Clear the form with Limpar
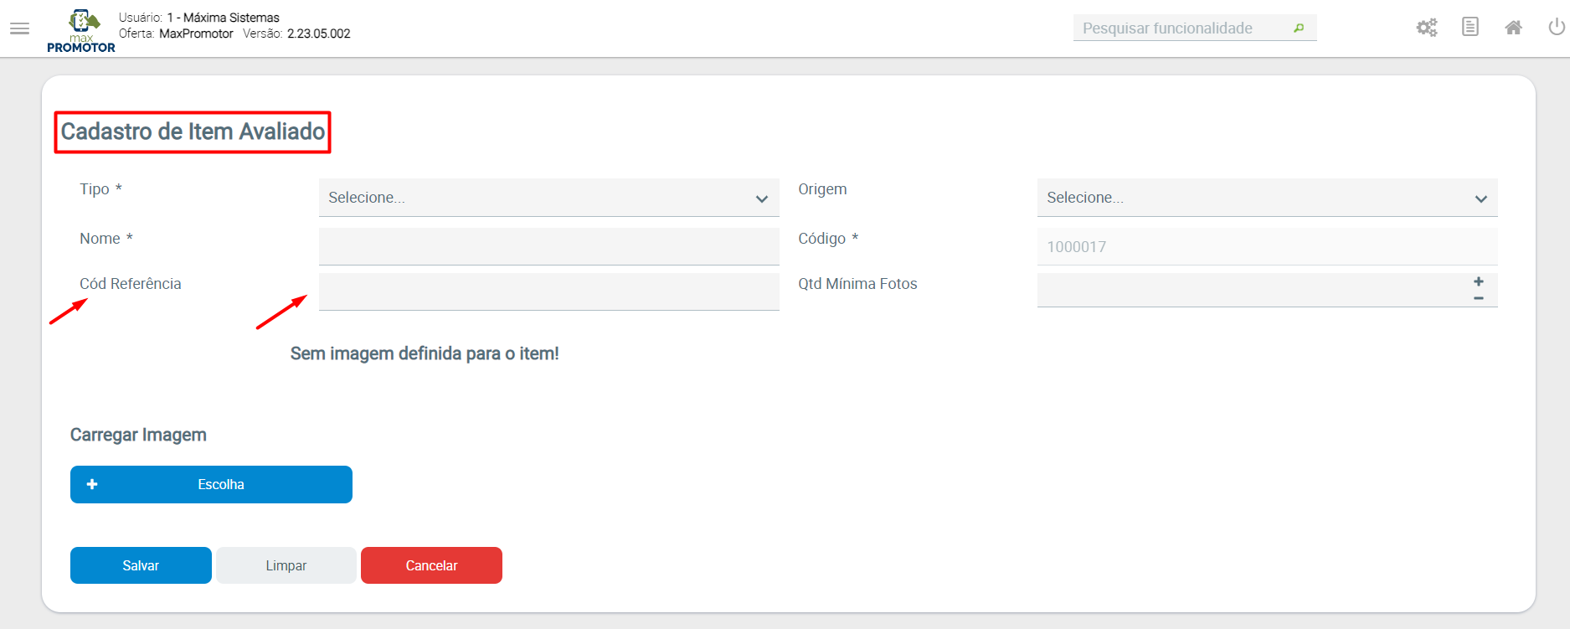This screenshot has width=1570, height=629. 286,565
